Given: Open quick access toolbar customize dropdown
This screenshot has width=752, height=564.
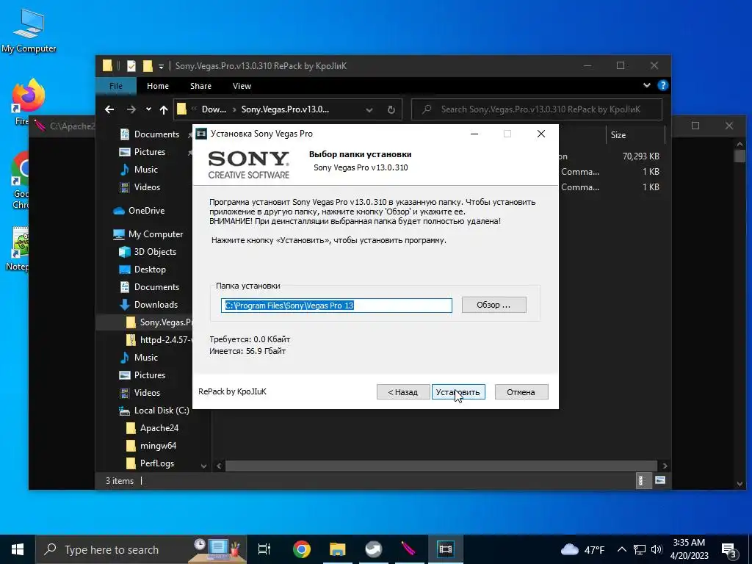Looking at the screenshot, I should click(161, 66).
